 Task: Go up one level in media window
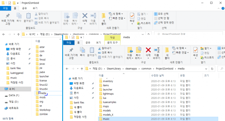tap(82, 69)
